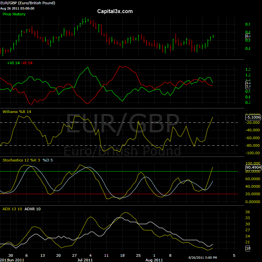
Task: Click the Jul 2011 month label
Action: [x=85, y=260]
